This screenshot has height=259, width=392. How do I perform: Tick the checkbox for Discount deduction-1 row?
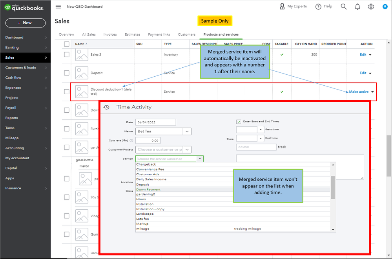point(66,92)
